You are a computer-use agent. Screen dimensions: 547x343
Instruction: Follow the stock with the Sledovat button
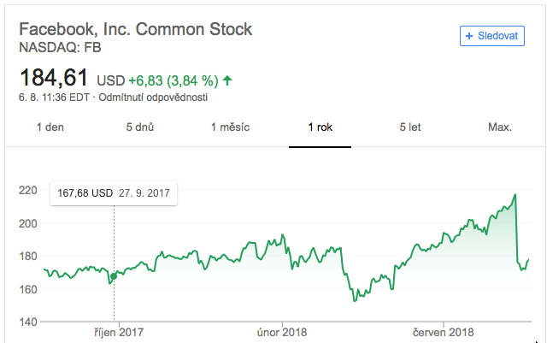click(x=492, y=36)
